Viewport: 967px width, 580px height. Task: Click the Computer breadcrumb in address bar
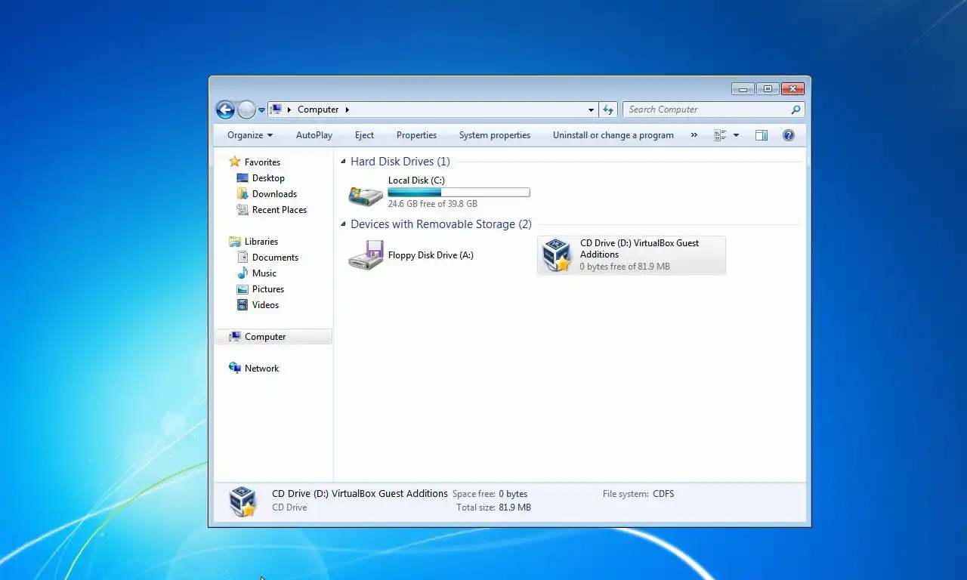pyautogui.click(x=318, y=110)
